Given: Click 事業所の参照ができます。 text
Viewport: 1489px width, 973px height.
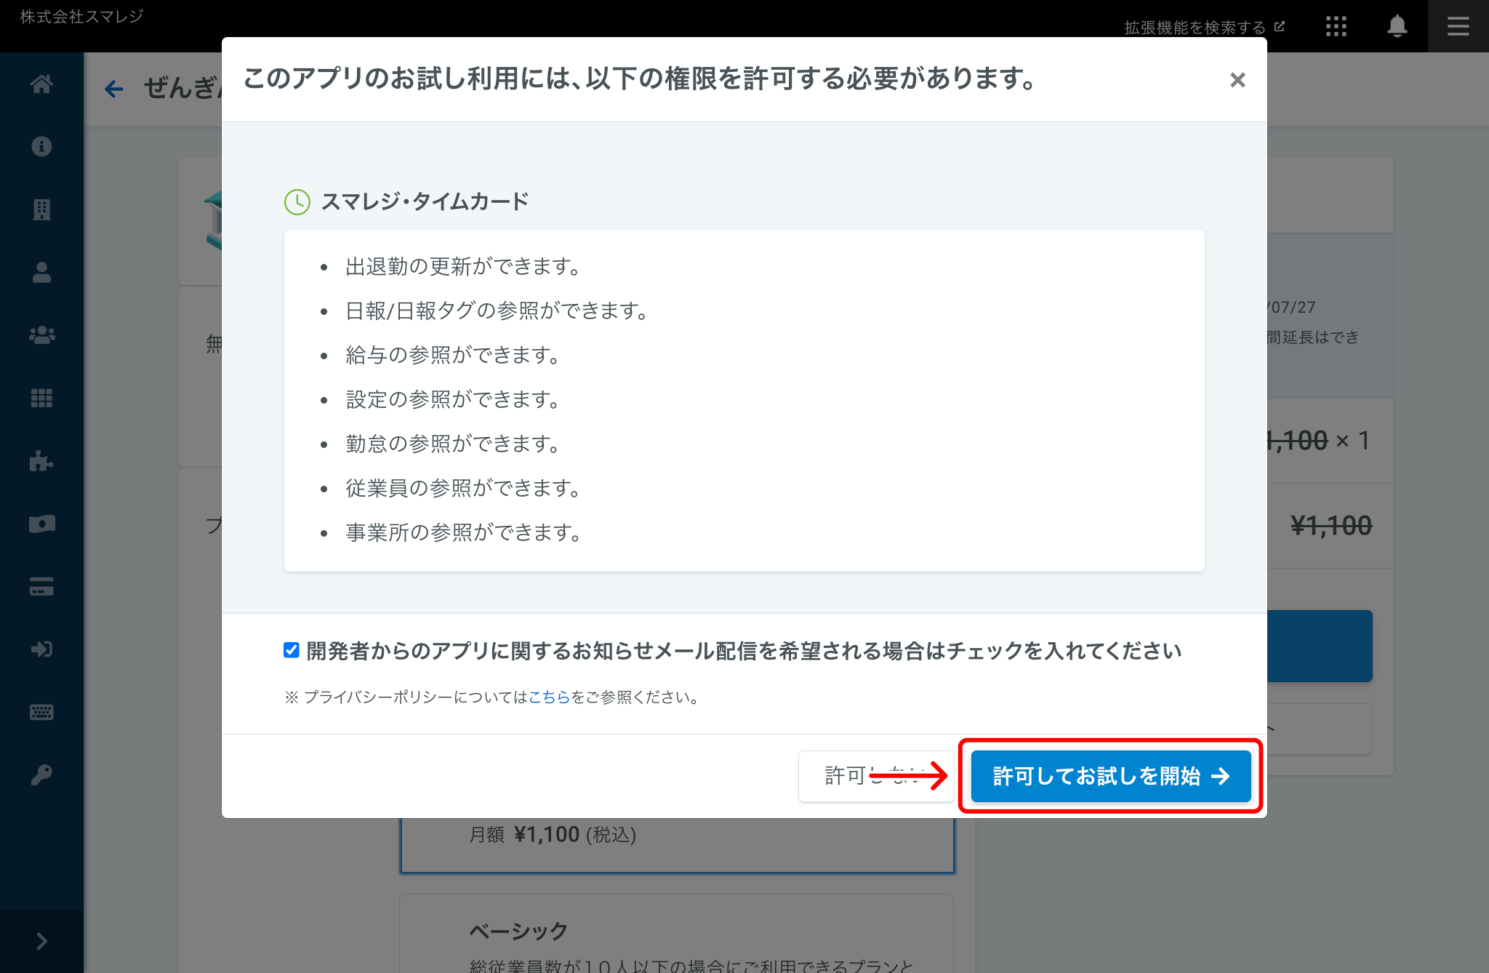Looking at the screenshot, I should [x=465, y=532].
